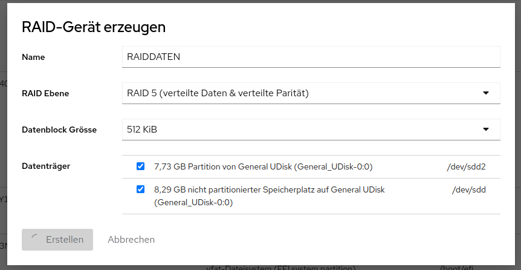Click the "Datenträger" label
This screenshot has width=521, height=270.
(x=46, y=165)
